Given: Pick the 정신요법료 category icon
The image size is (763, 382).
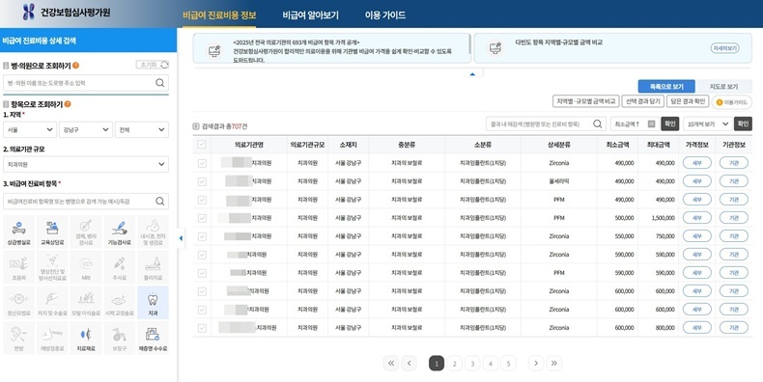Looking at the screenshot, I should tap(19, 302).
